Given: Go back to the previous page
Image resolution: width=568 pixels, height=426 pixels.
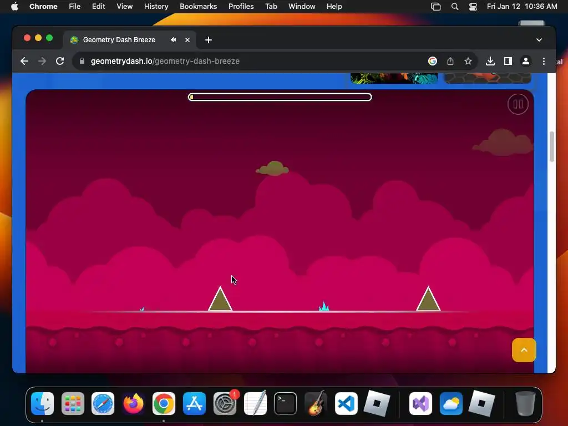Looking at the screenshot, I should [24, 61].
